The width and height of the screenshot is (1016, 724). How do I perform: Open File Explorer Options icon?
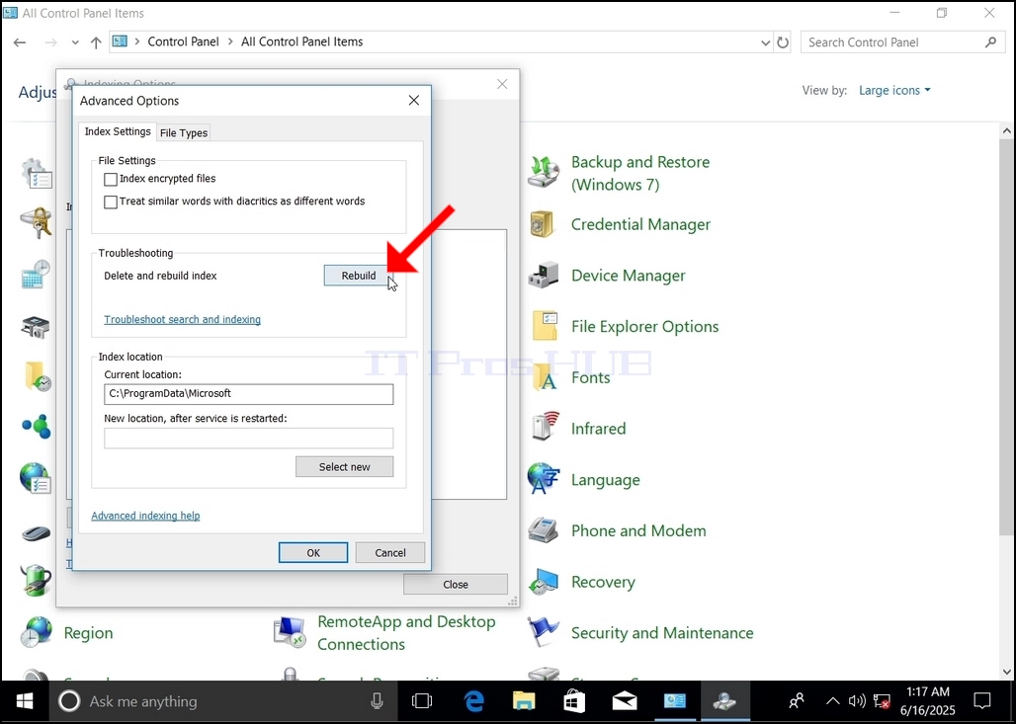click(545, 326)
